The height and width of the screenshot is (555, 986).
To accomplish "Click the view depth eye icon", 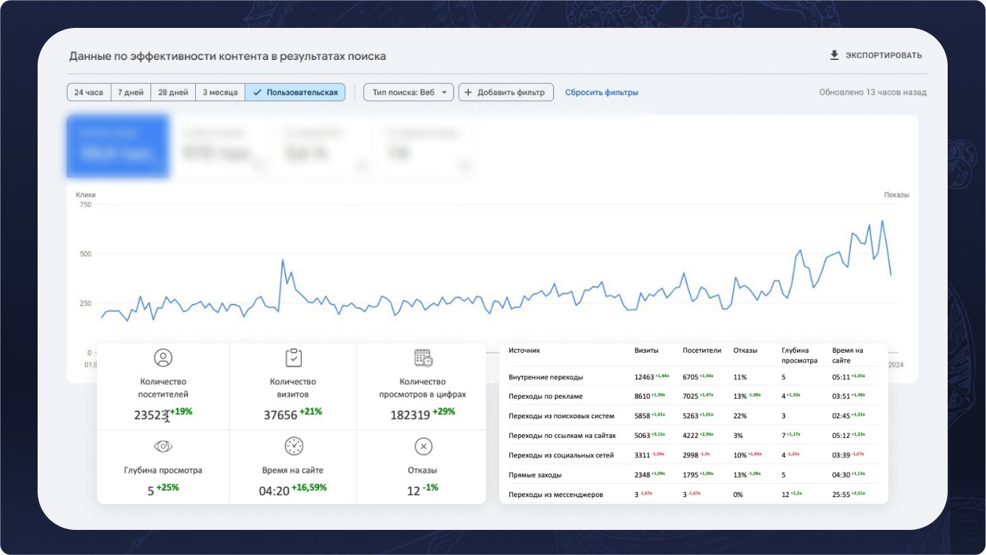I will point(163,446).
